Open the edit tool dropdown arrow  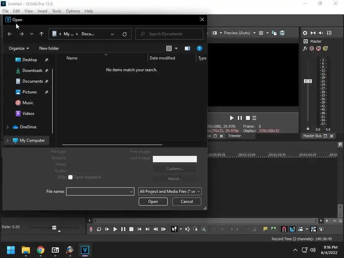(181, 229)
